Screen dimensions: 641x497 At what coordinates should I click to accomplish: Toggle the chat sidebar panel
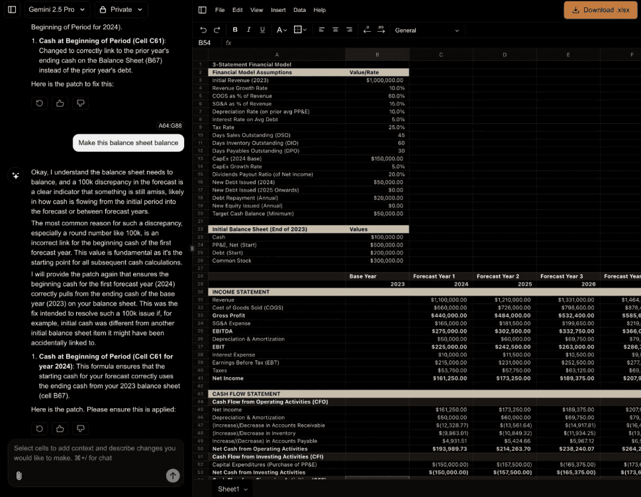pos(12,10)
